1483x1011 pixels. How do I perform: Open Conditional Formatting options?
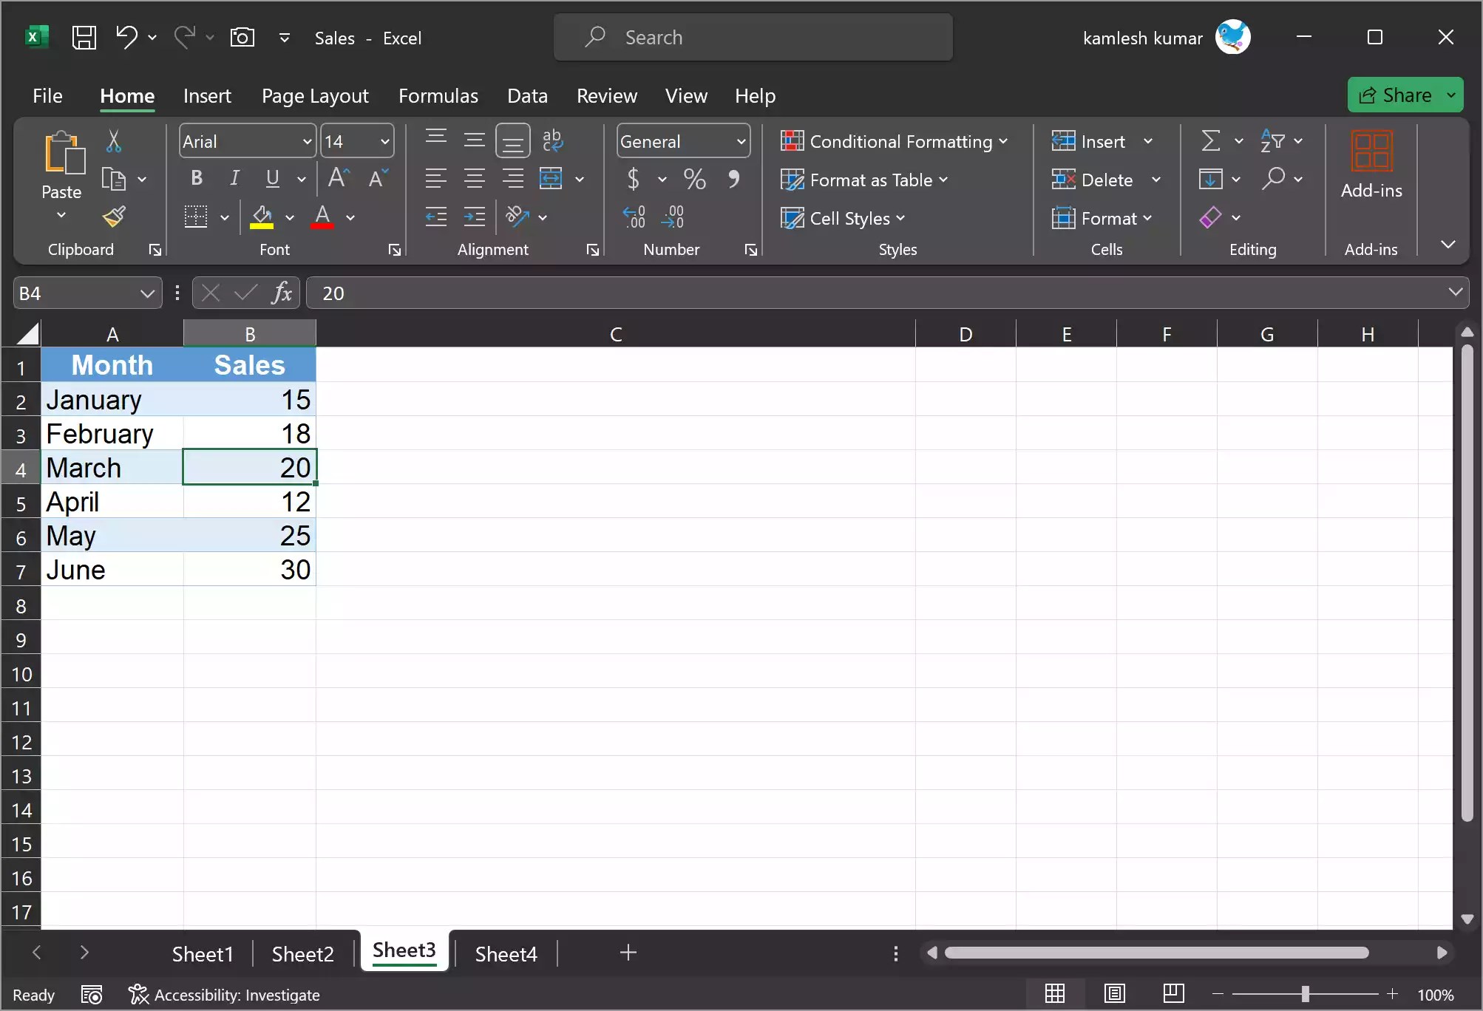click(x=894, y=141)
